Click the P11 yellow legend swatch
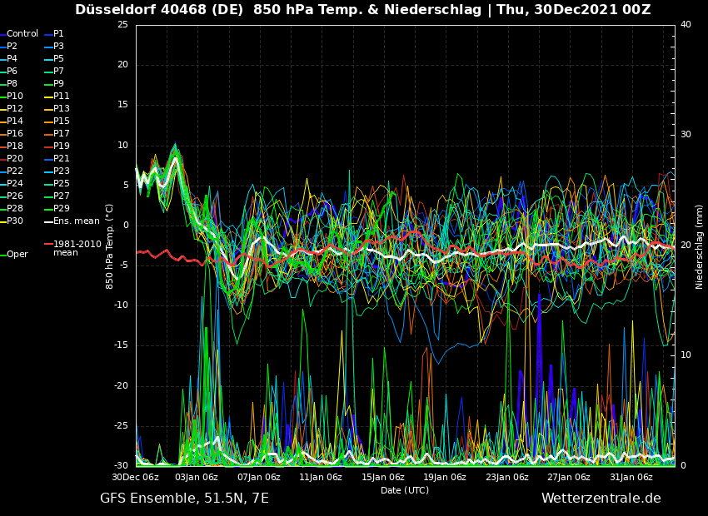The height and width of the screenshot is (516, 708). click(48, 97)
